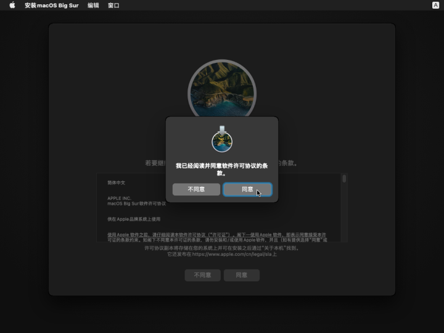The image size is (444, 333).
Task: Click the line 许可协议副本将存储在您的系统上
Action: point(222,248)
